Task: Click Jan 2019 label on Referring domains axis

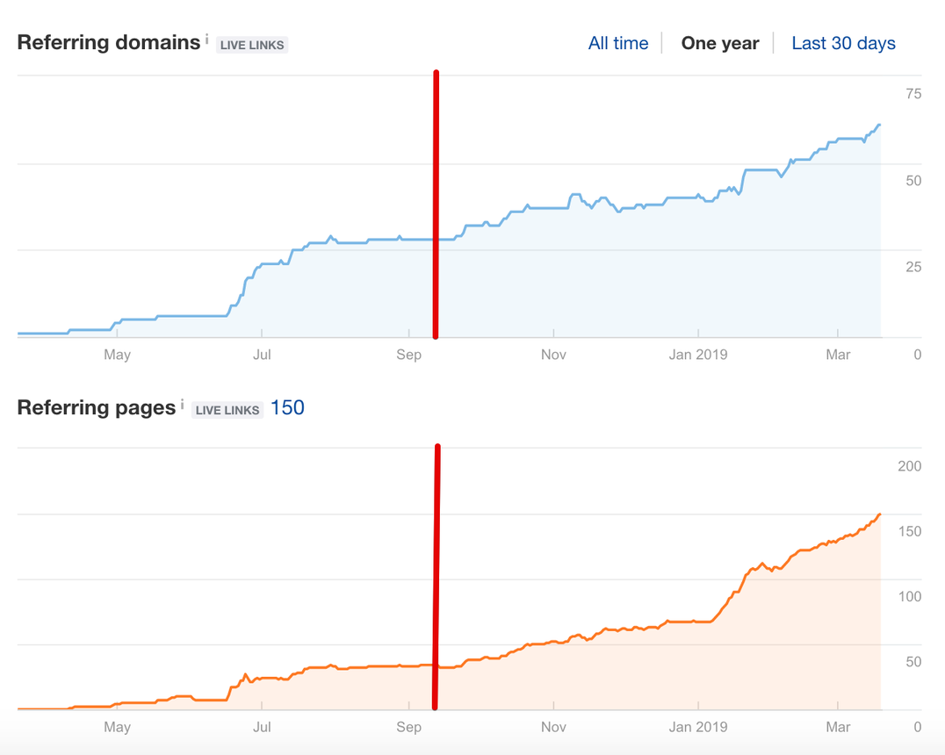Action: (x=698, y=355)
